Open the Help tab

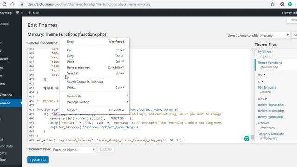click(x=293, y=20)
